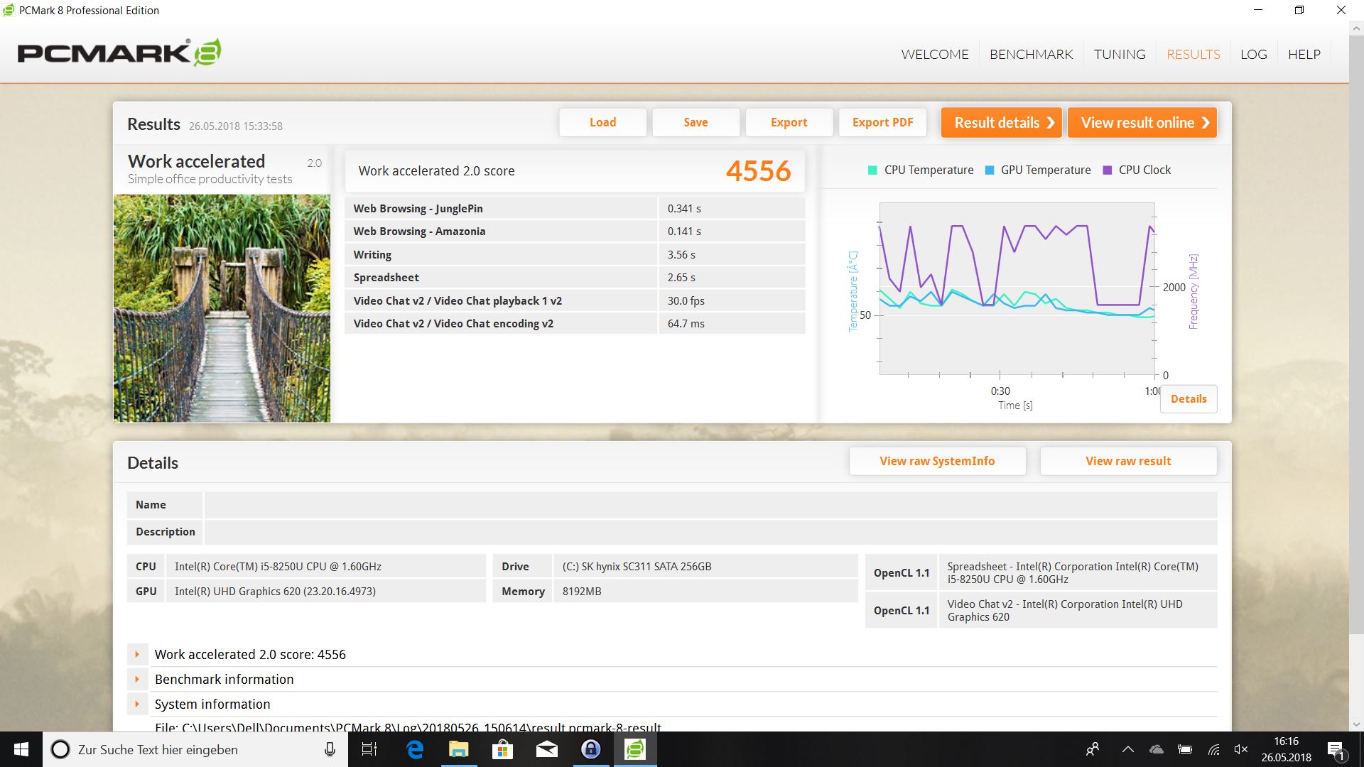Screen dimensions: 1364x767
Task: Open the notification center icon
Action: (1336, 749)
